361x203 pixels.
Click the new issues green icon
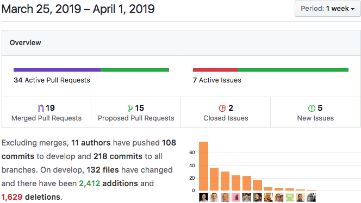point(312,108)
